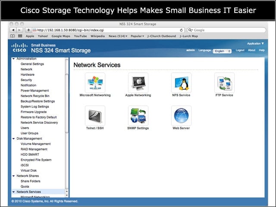Open the Microsoft Networking icon
This screenshot has height=207, width=276.
[95, 83]
